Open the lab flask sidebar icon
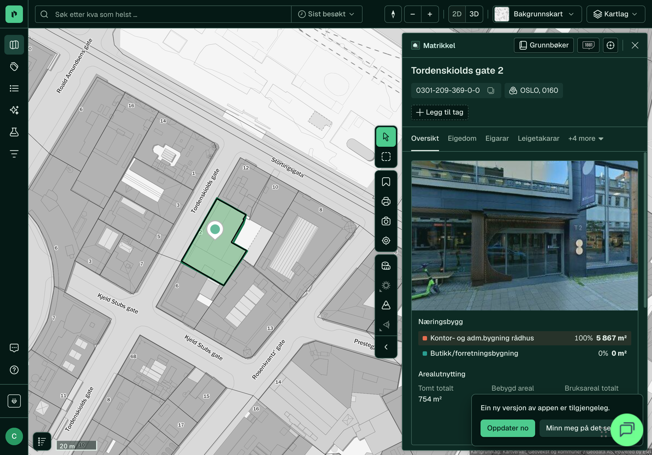 (x=14, y=132)
